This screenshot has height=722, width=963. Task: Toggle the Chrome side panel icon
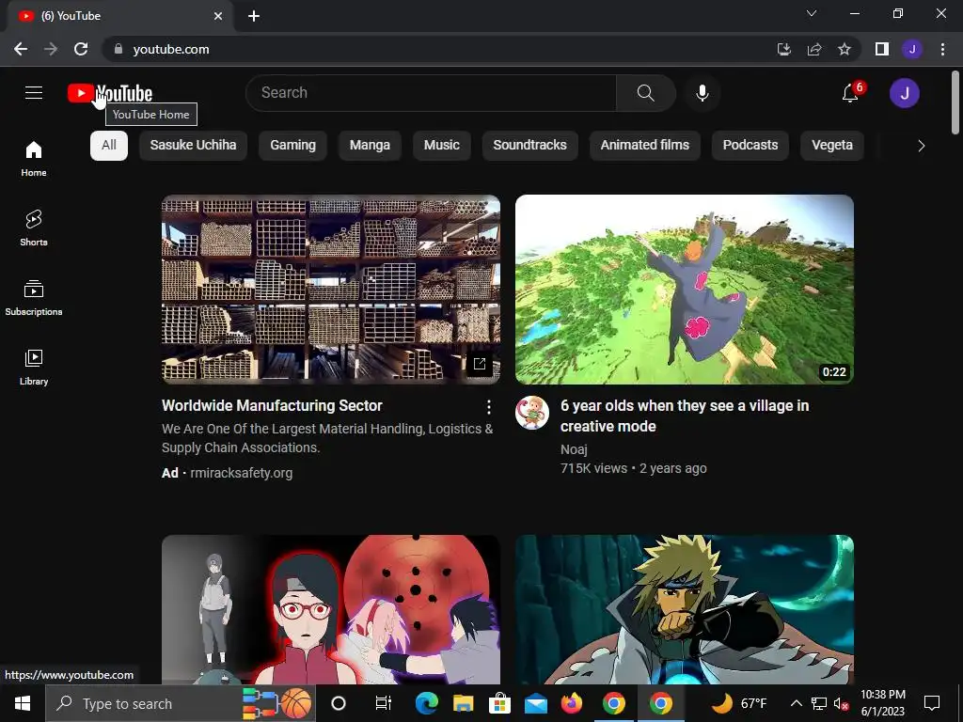(x=882, y=49)
